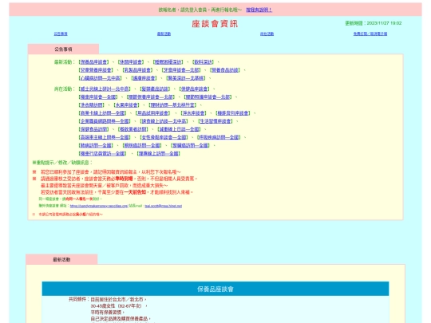The width and height of the screenshot is (431, 323).
Task: Open the 保健食品訪問 link
Action: 93,129
